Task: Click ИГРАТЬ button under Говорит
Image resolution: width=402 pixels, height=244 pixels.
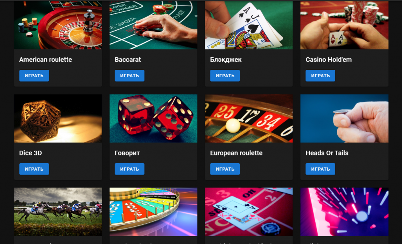Action: 130,169
